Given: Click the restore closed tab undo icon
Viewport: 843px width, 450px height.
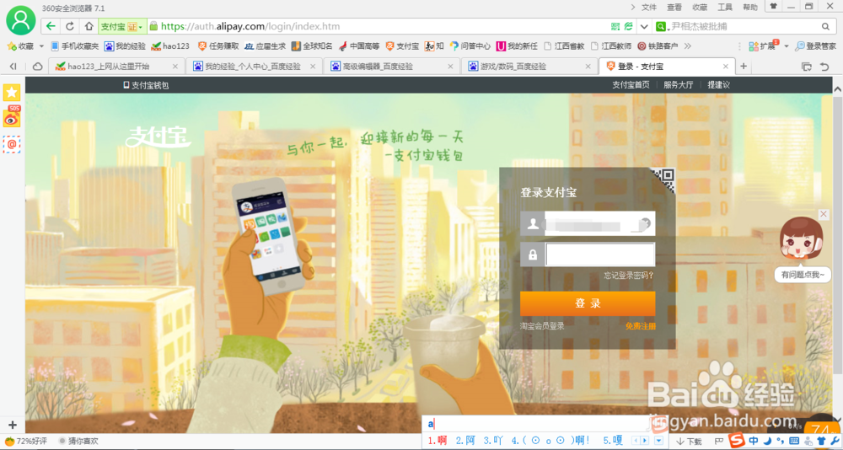Looking at the screenshot, I should 824,67.
